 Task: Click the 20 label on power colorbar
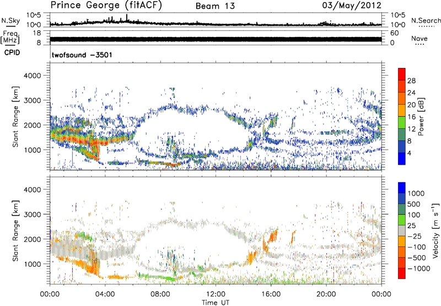411,105
